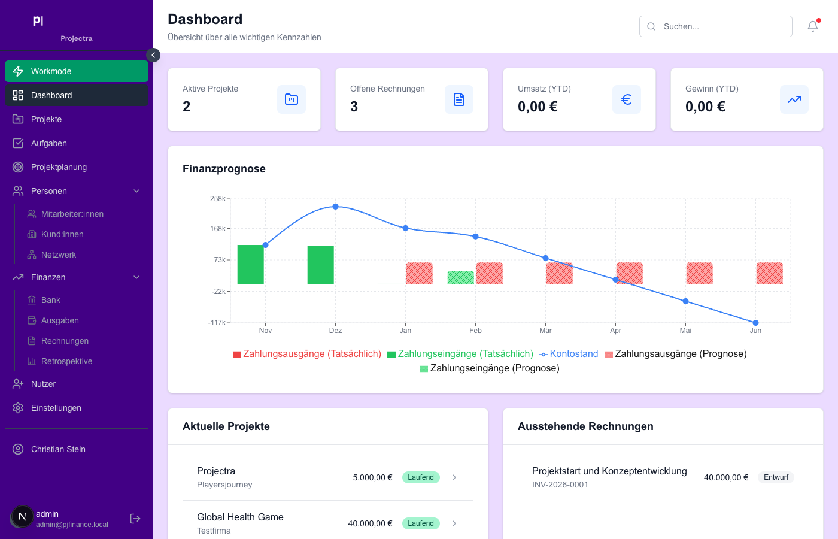The height and width of the screenshot is (539, 838).
Task: Click the Gewinn trend arrow icon
Action: pos(794,99)
